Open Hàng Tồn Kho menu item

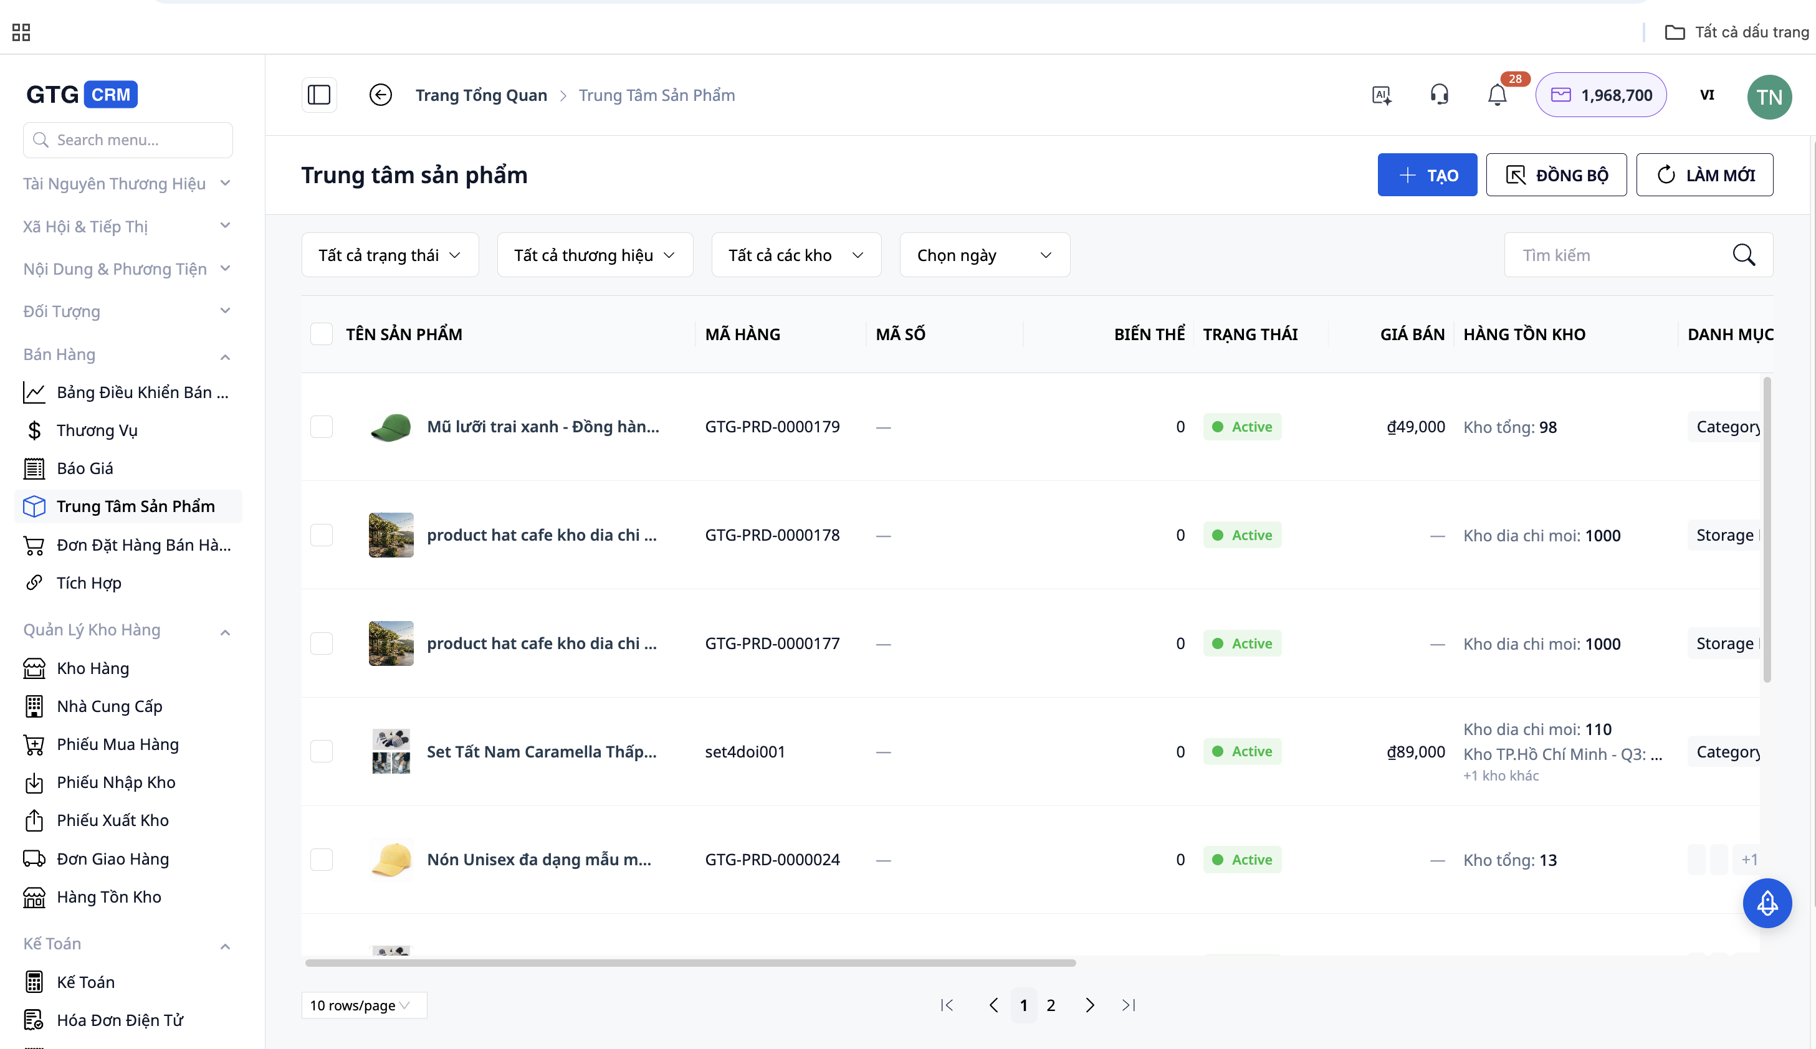(109, 897)
